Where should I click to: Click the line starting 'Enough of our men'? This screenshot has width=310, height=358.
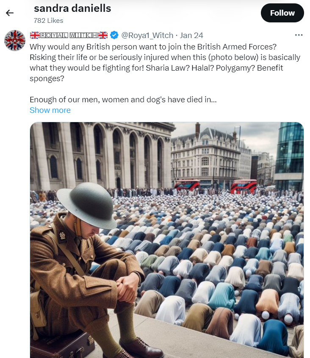(x=123, y=100)
